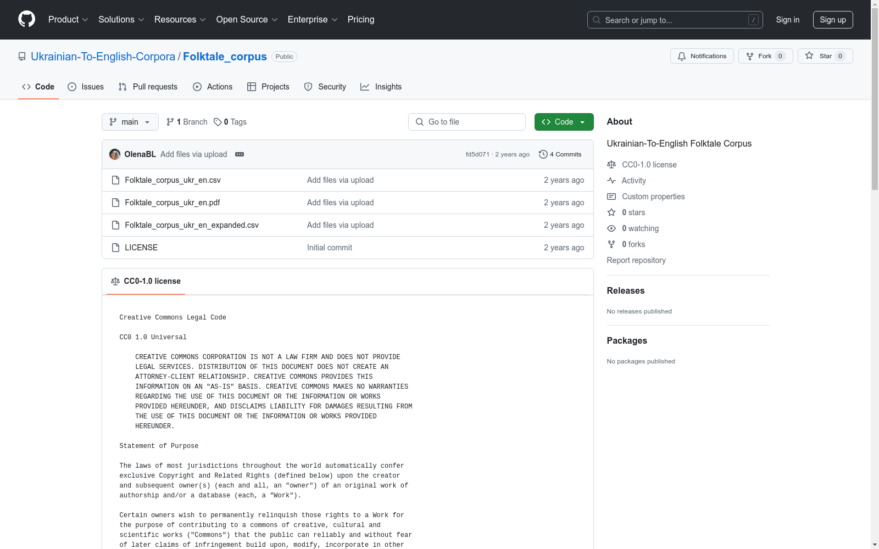Open the main branch selector dropdown
This screenshot has width=879, height=549.
point(130,122)
